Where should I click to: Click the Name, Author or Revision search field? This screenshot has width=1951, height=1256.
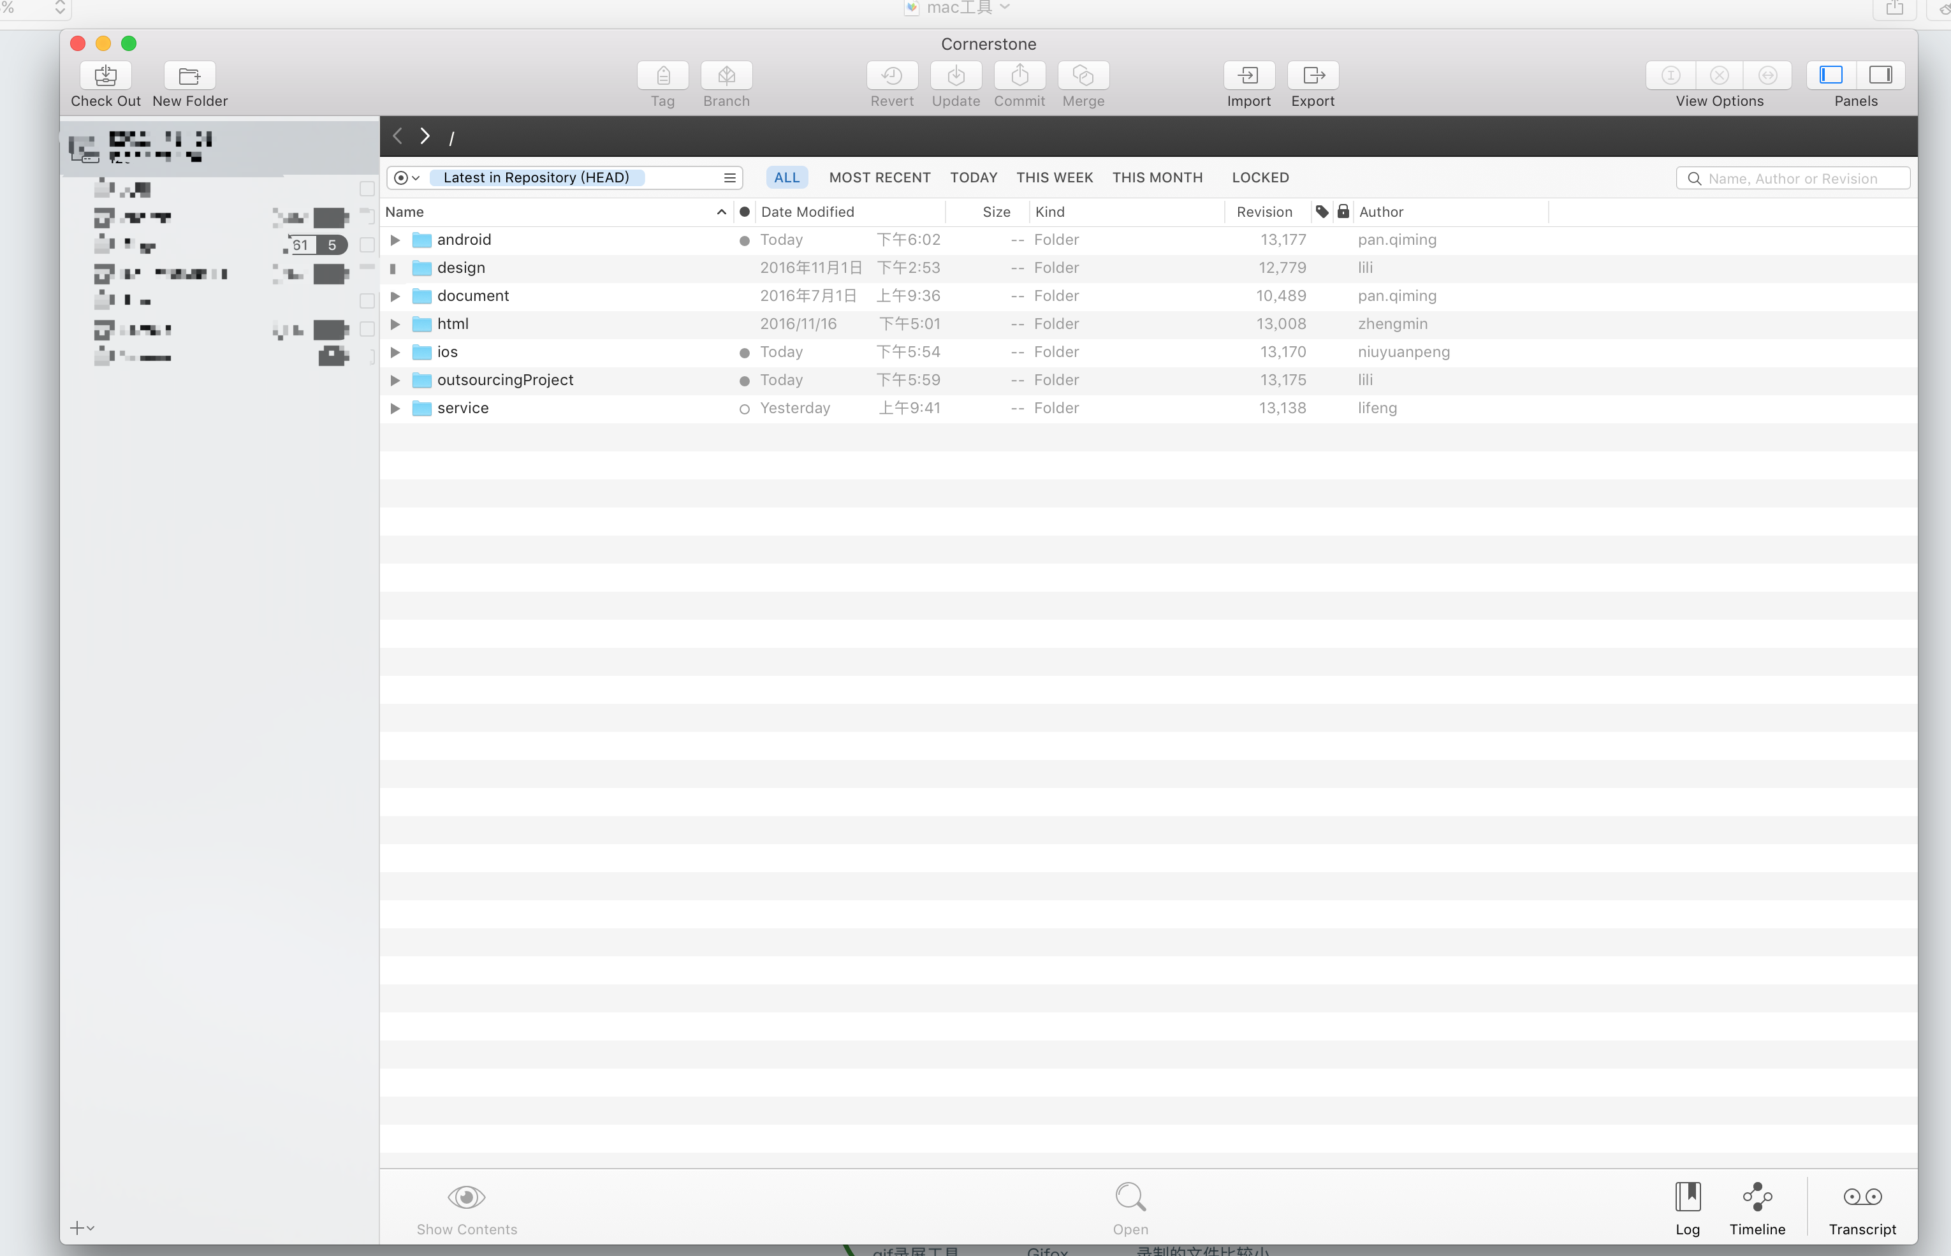pyautogui.click(x=1793, y=179)
